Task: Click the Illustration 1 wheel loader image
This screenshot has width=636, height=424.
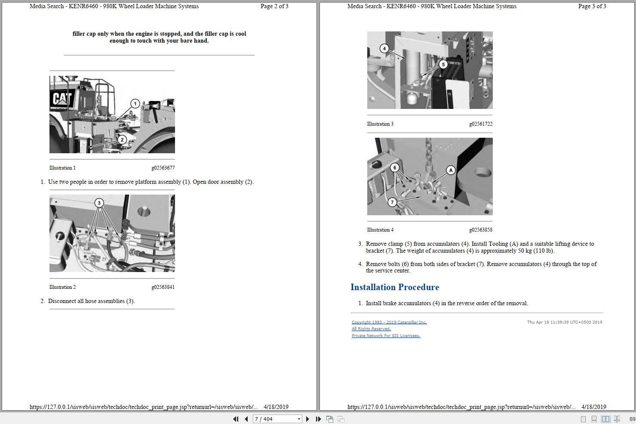Action: coord(112,114)
